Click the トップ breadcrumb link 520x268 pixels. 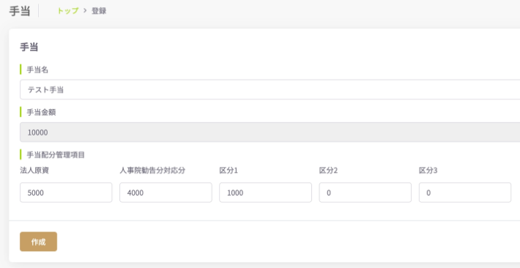point(67,11)
